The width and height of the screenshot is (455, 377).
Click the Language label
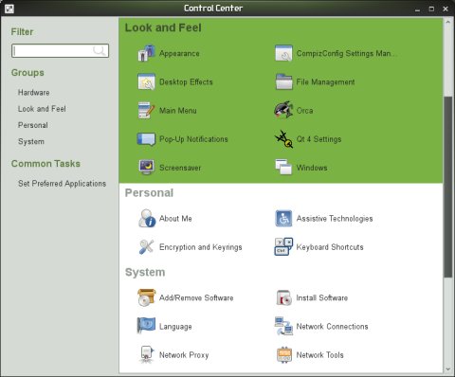tap(175, 327)
